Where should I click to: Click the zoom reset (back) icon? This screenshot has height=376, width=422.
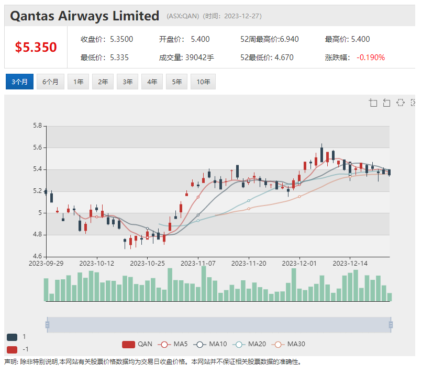pyautogui.click(x=387, y=102)
